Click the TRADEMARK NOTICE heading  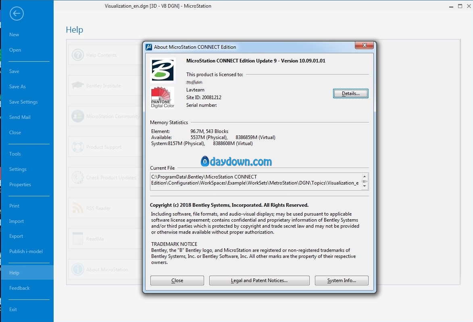pyautogui.click(x=174, y=244)
